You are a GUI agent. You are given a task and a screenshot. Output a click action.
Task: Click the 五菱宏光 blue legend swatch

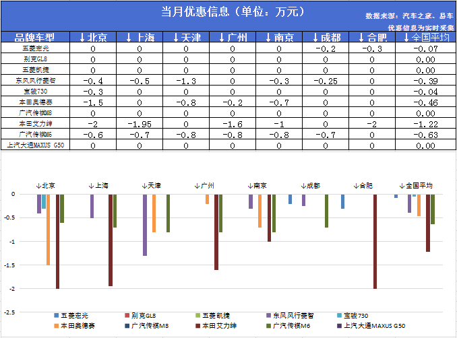coord(57,315)
